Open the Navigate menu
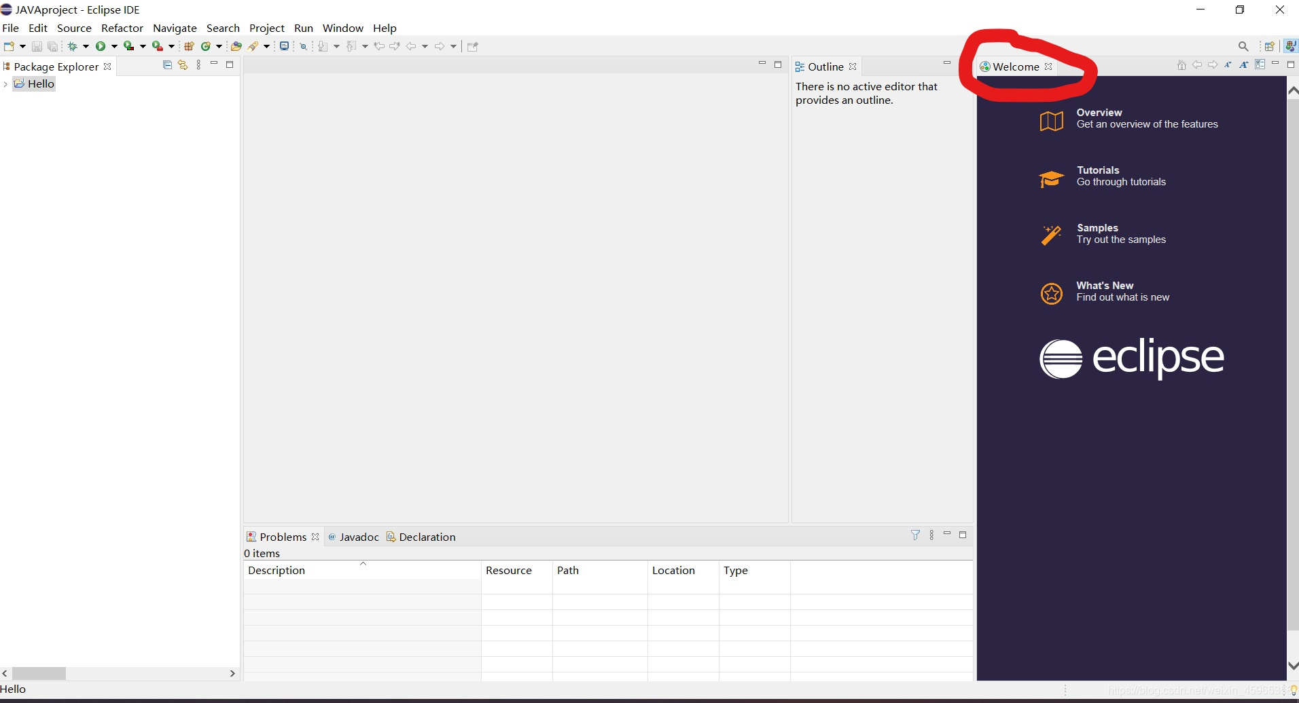The height and width of the screenshot is (703, 1299). (x=175, y=28)
